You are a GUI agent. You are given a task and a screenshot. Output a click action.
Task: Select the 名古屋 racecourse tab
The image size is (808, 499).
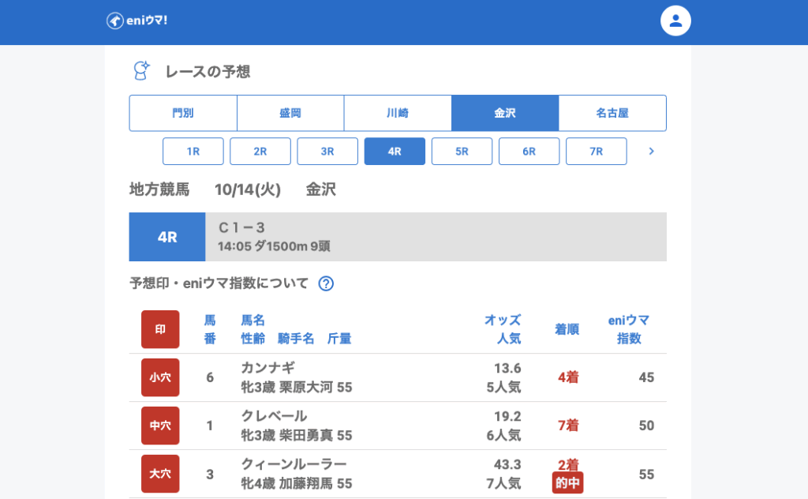tap(612, 113)
